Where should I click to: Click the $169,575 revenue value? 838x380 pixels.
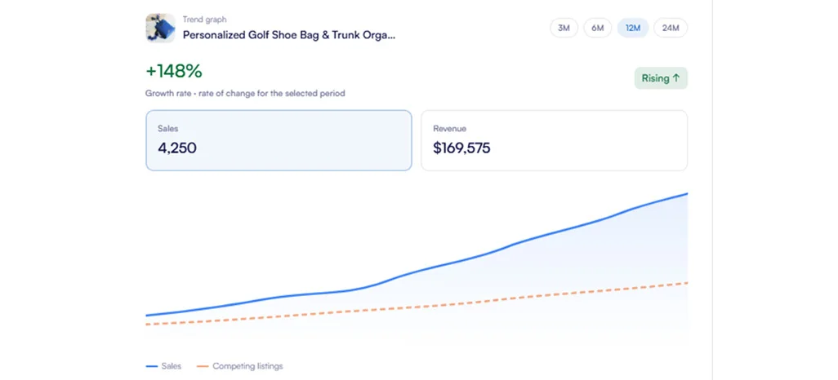point(461,148)
